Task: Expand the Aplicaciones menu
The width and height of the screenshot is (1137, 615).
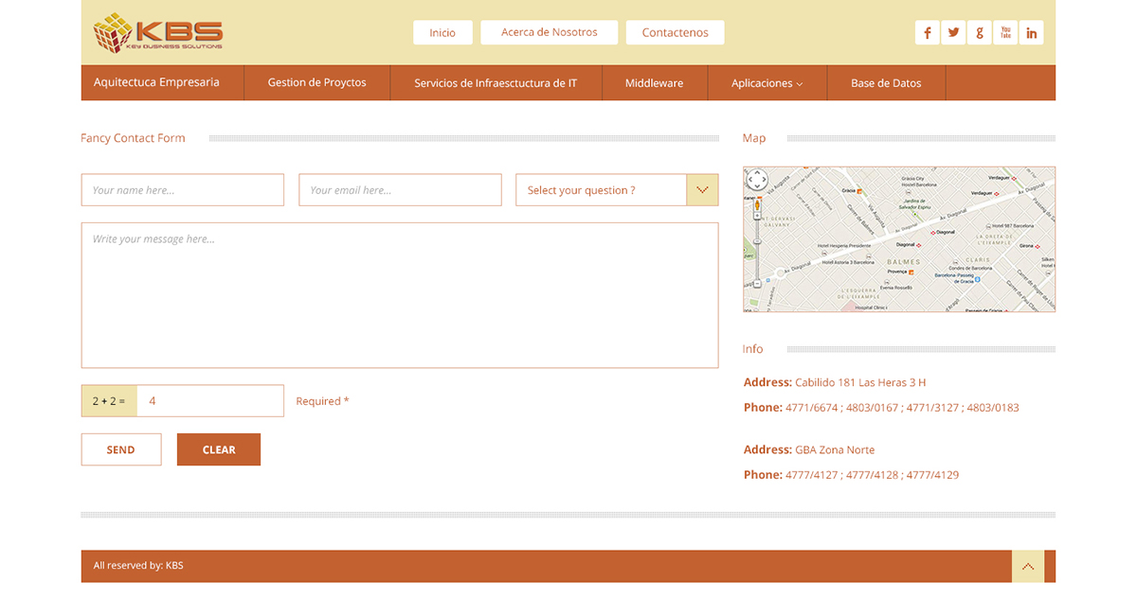Action: click(x=767, y=83)
